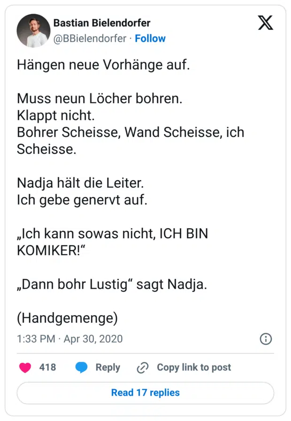This screenshot has width=291, height=421.
Task: Click the Reply label
Action: tap(107, 368)
